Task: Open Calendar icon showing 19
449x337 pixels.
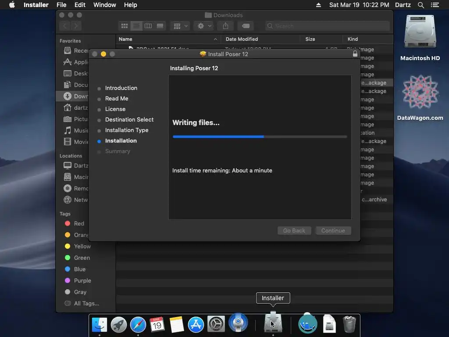Action: tap(157, 324)
